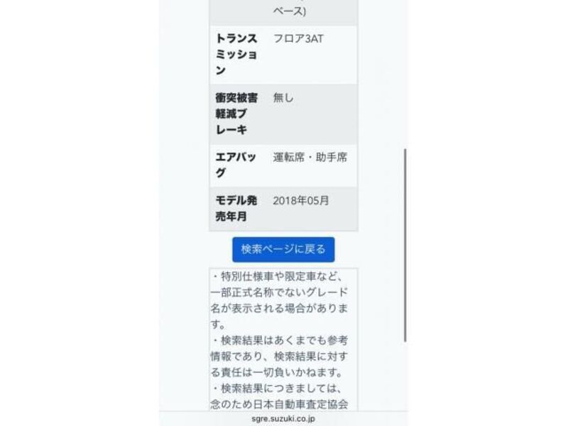Select the モデル発売年月 row label
Image resolution: width=568 pixels, height=426 pixels.
tap(236, 208)
